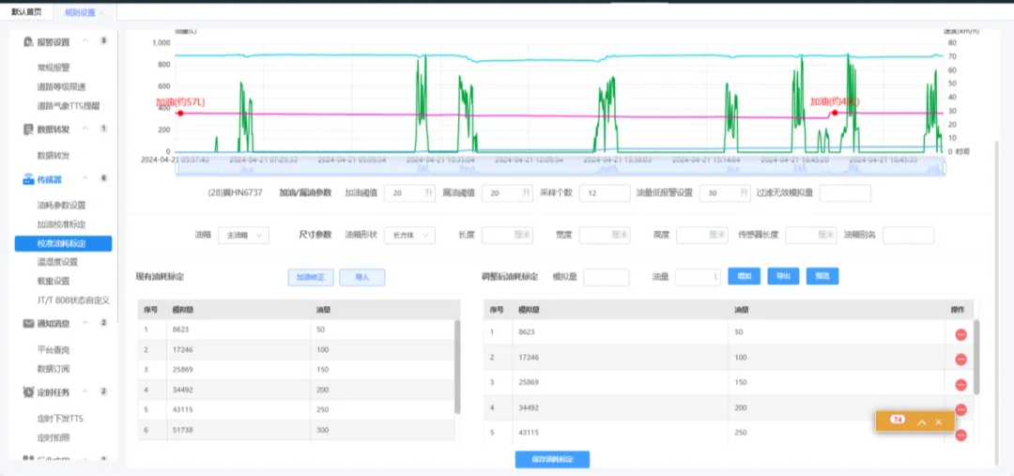Click the 74 badge on orange widget
The height and width of the screenshot is (476, 1014).
coord(897,420)
